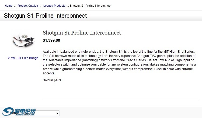202x118 pixels.
Task: Click the serif product title above the price
Action: click(x=82, y=33)
